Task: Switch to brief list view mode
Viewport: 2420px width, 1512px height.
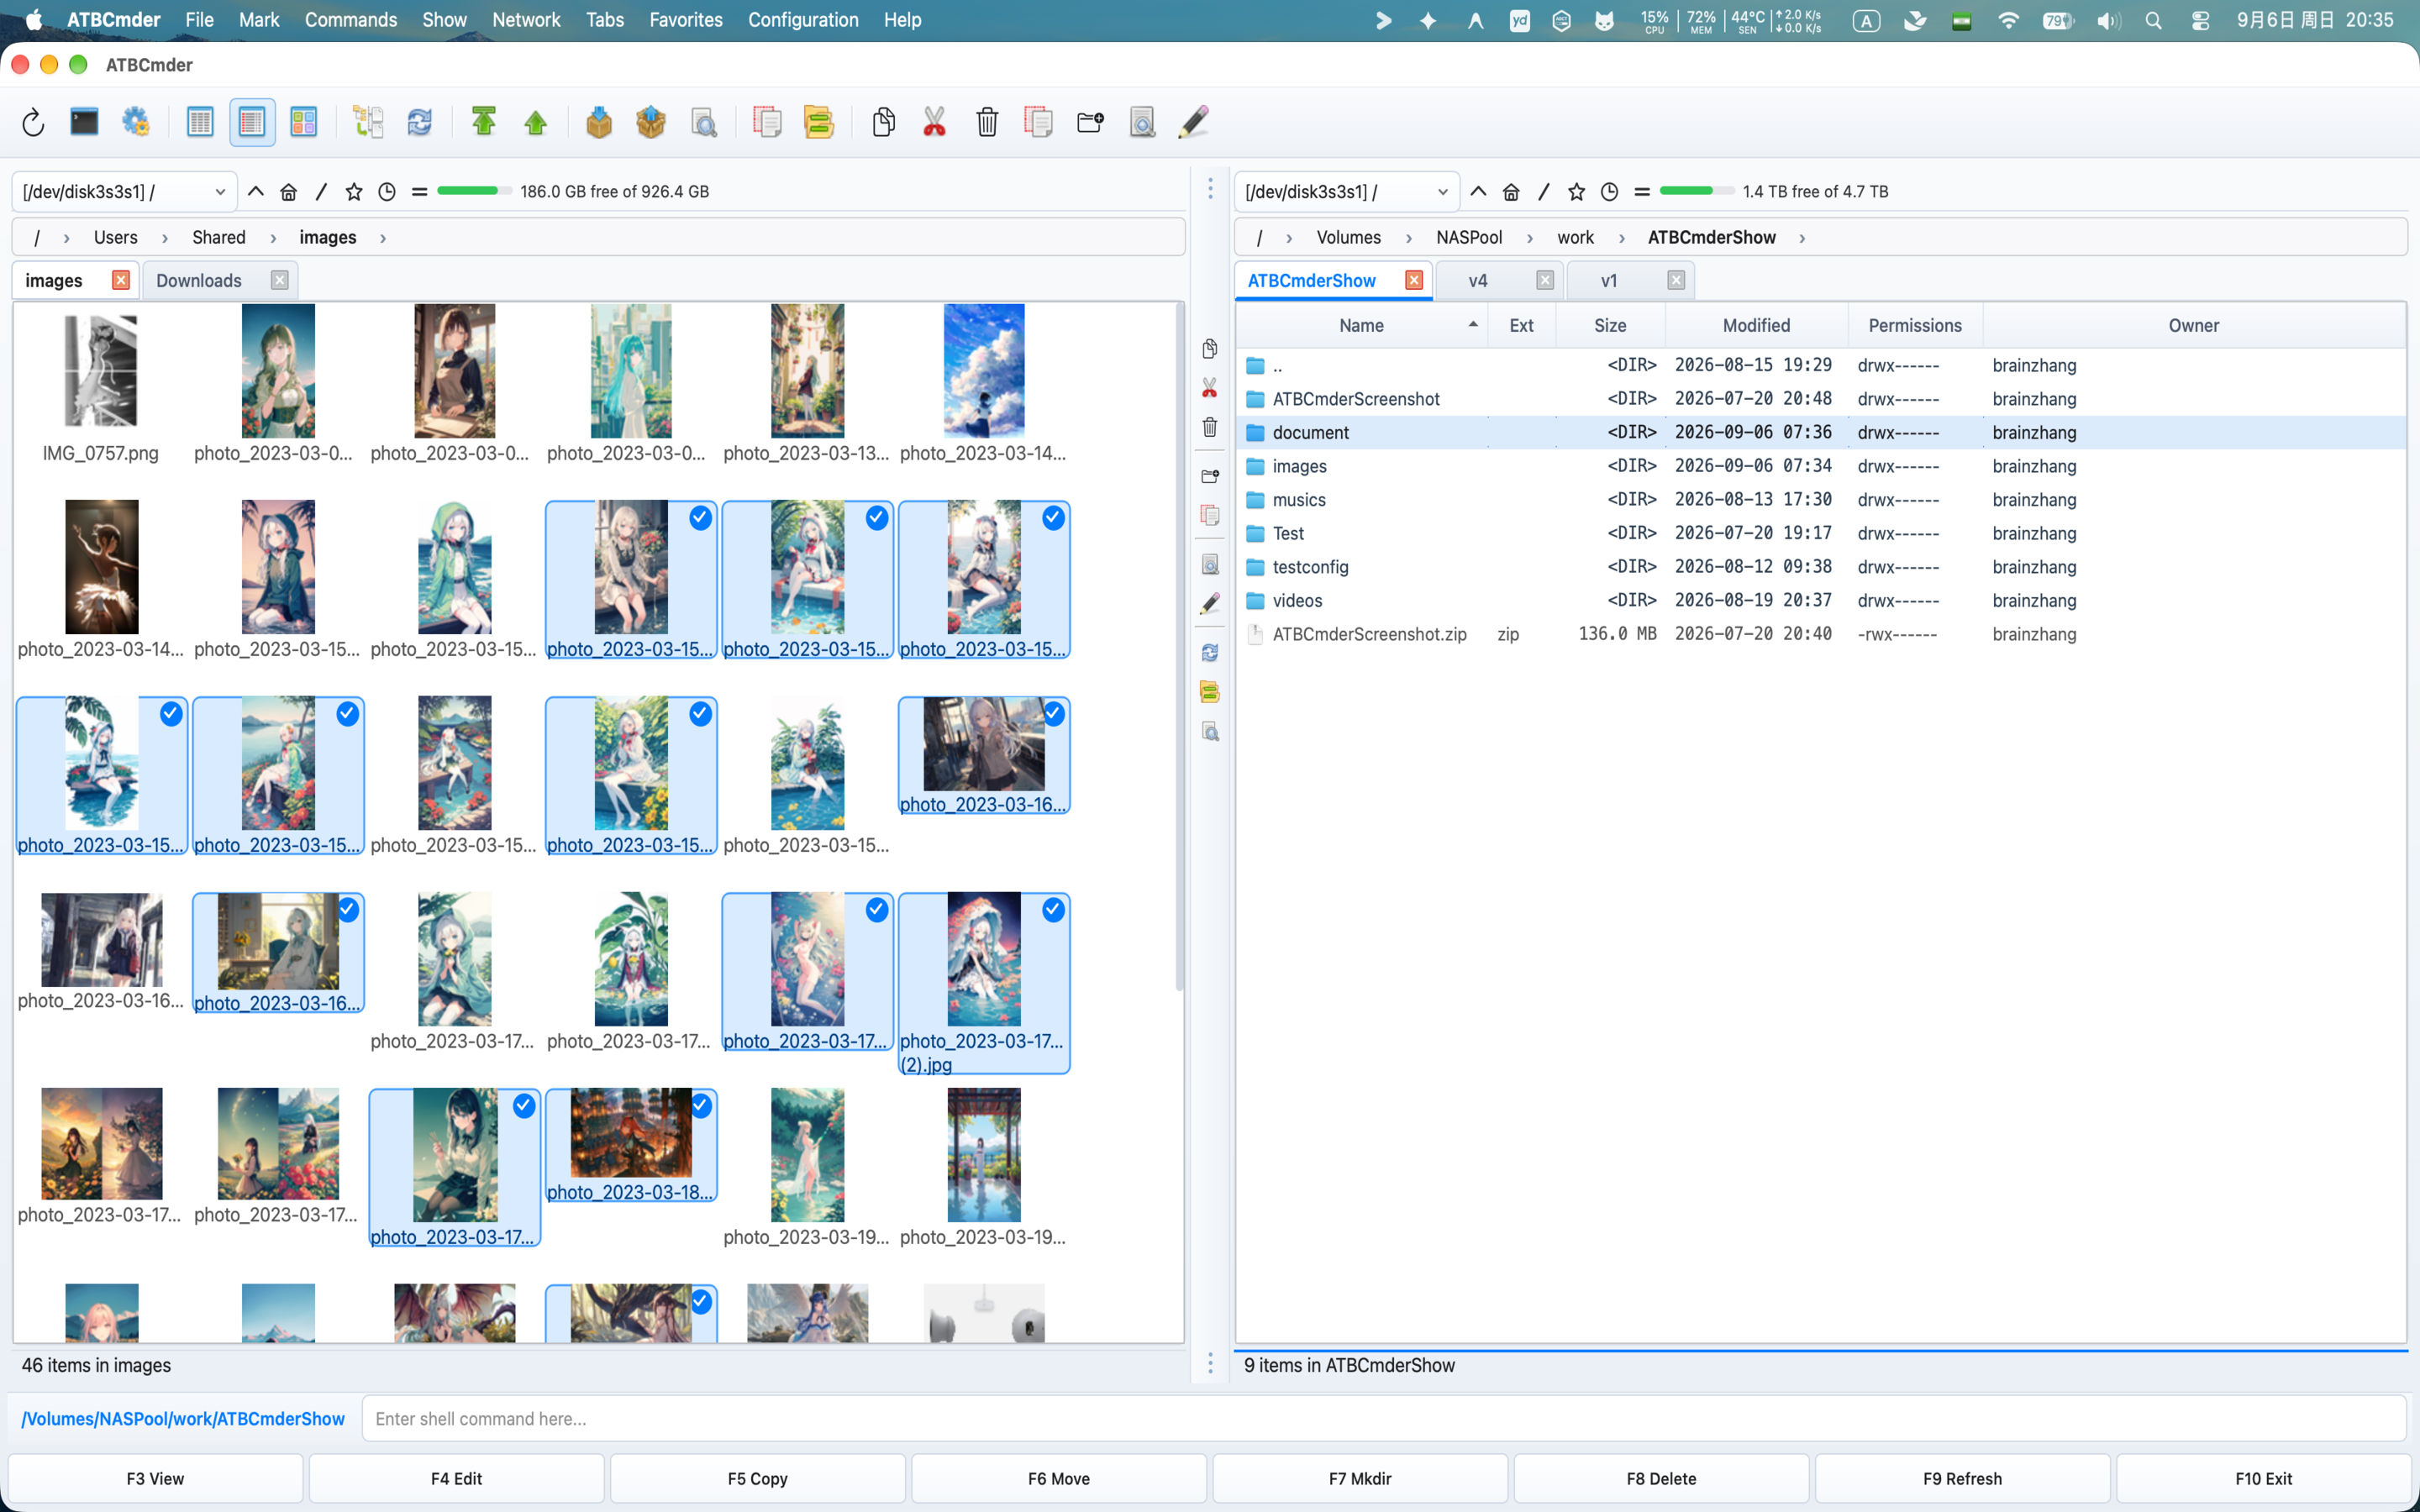Action: tap(200, 123)
